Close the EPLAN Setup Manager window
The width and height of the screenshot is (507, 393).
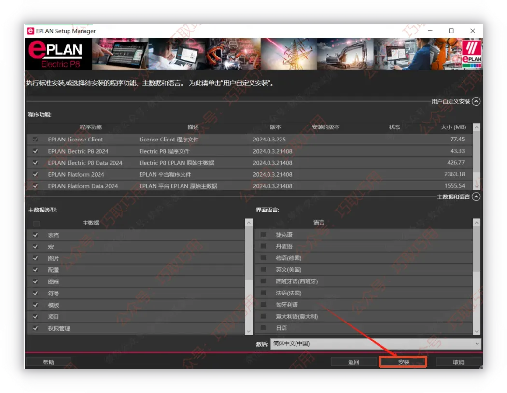click(472, 31)
